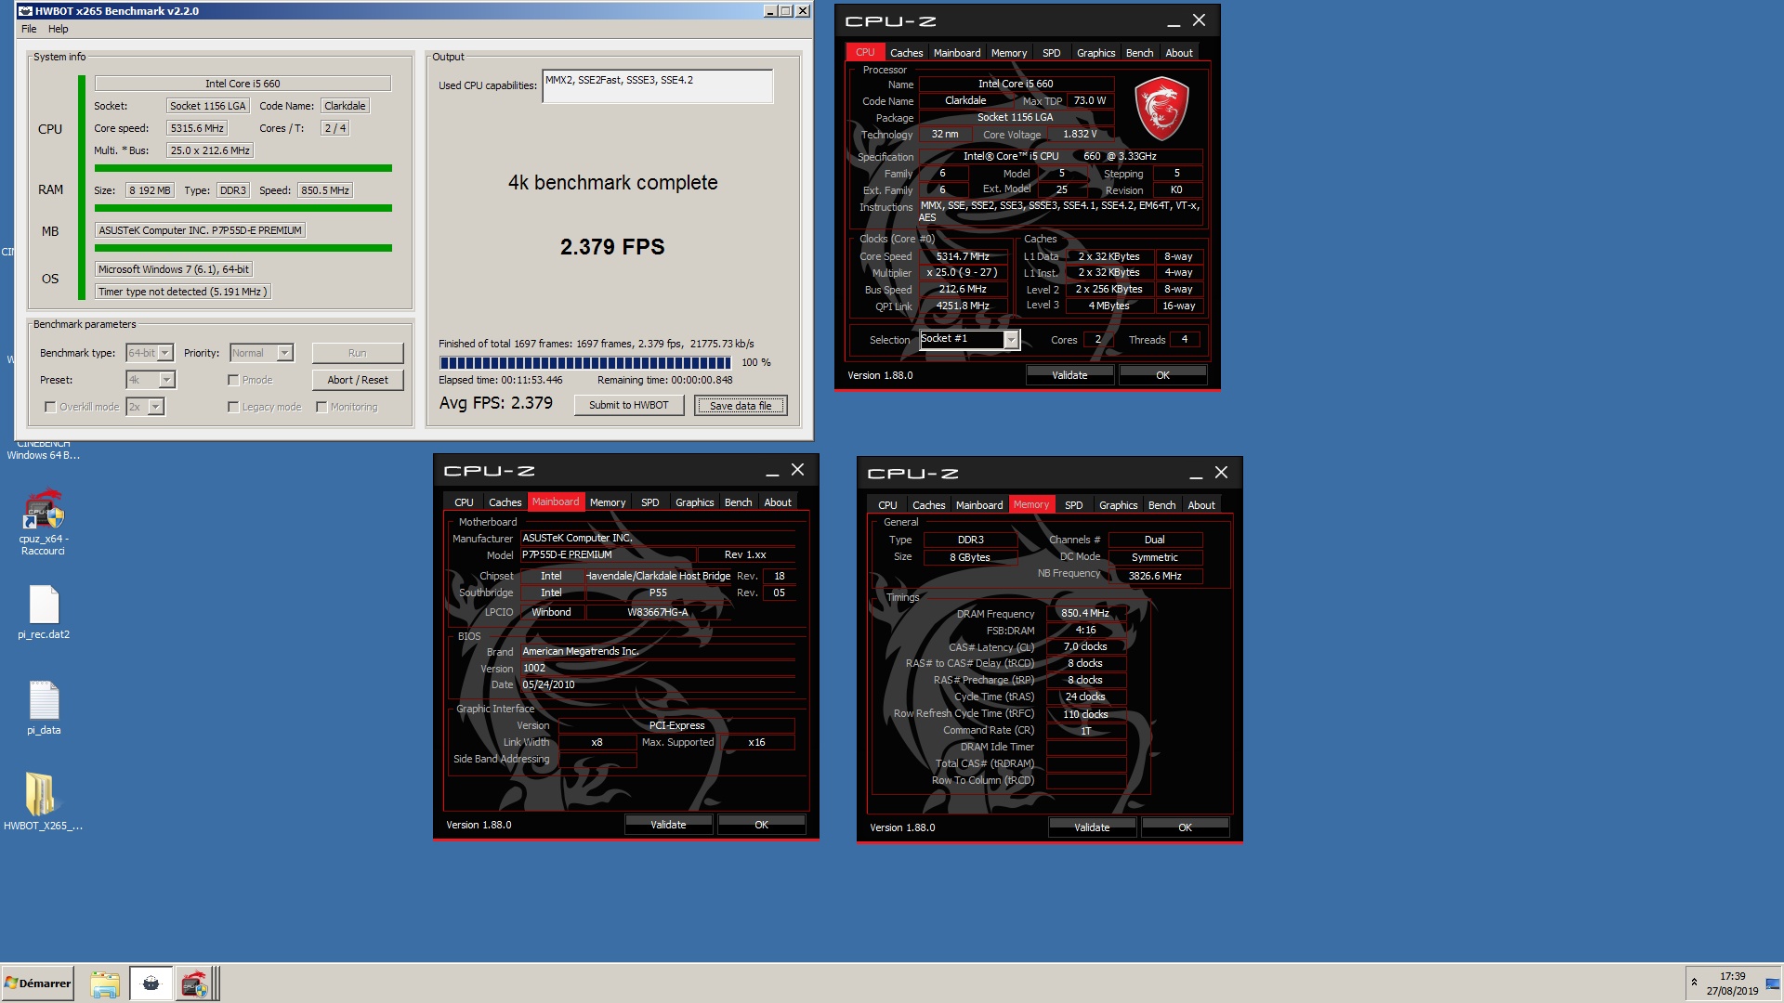Open Windows Explorer from the taskbar
Viewport: 1784px width, 1003px height.
click(104, 983)
